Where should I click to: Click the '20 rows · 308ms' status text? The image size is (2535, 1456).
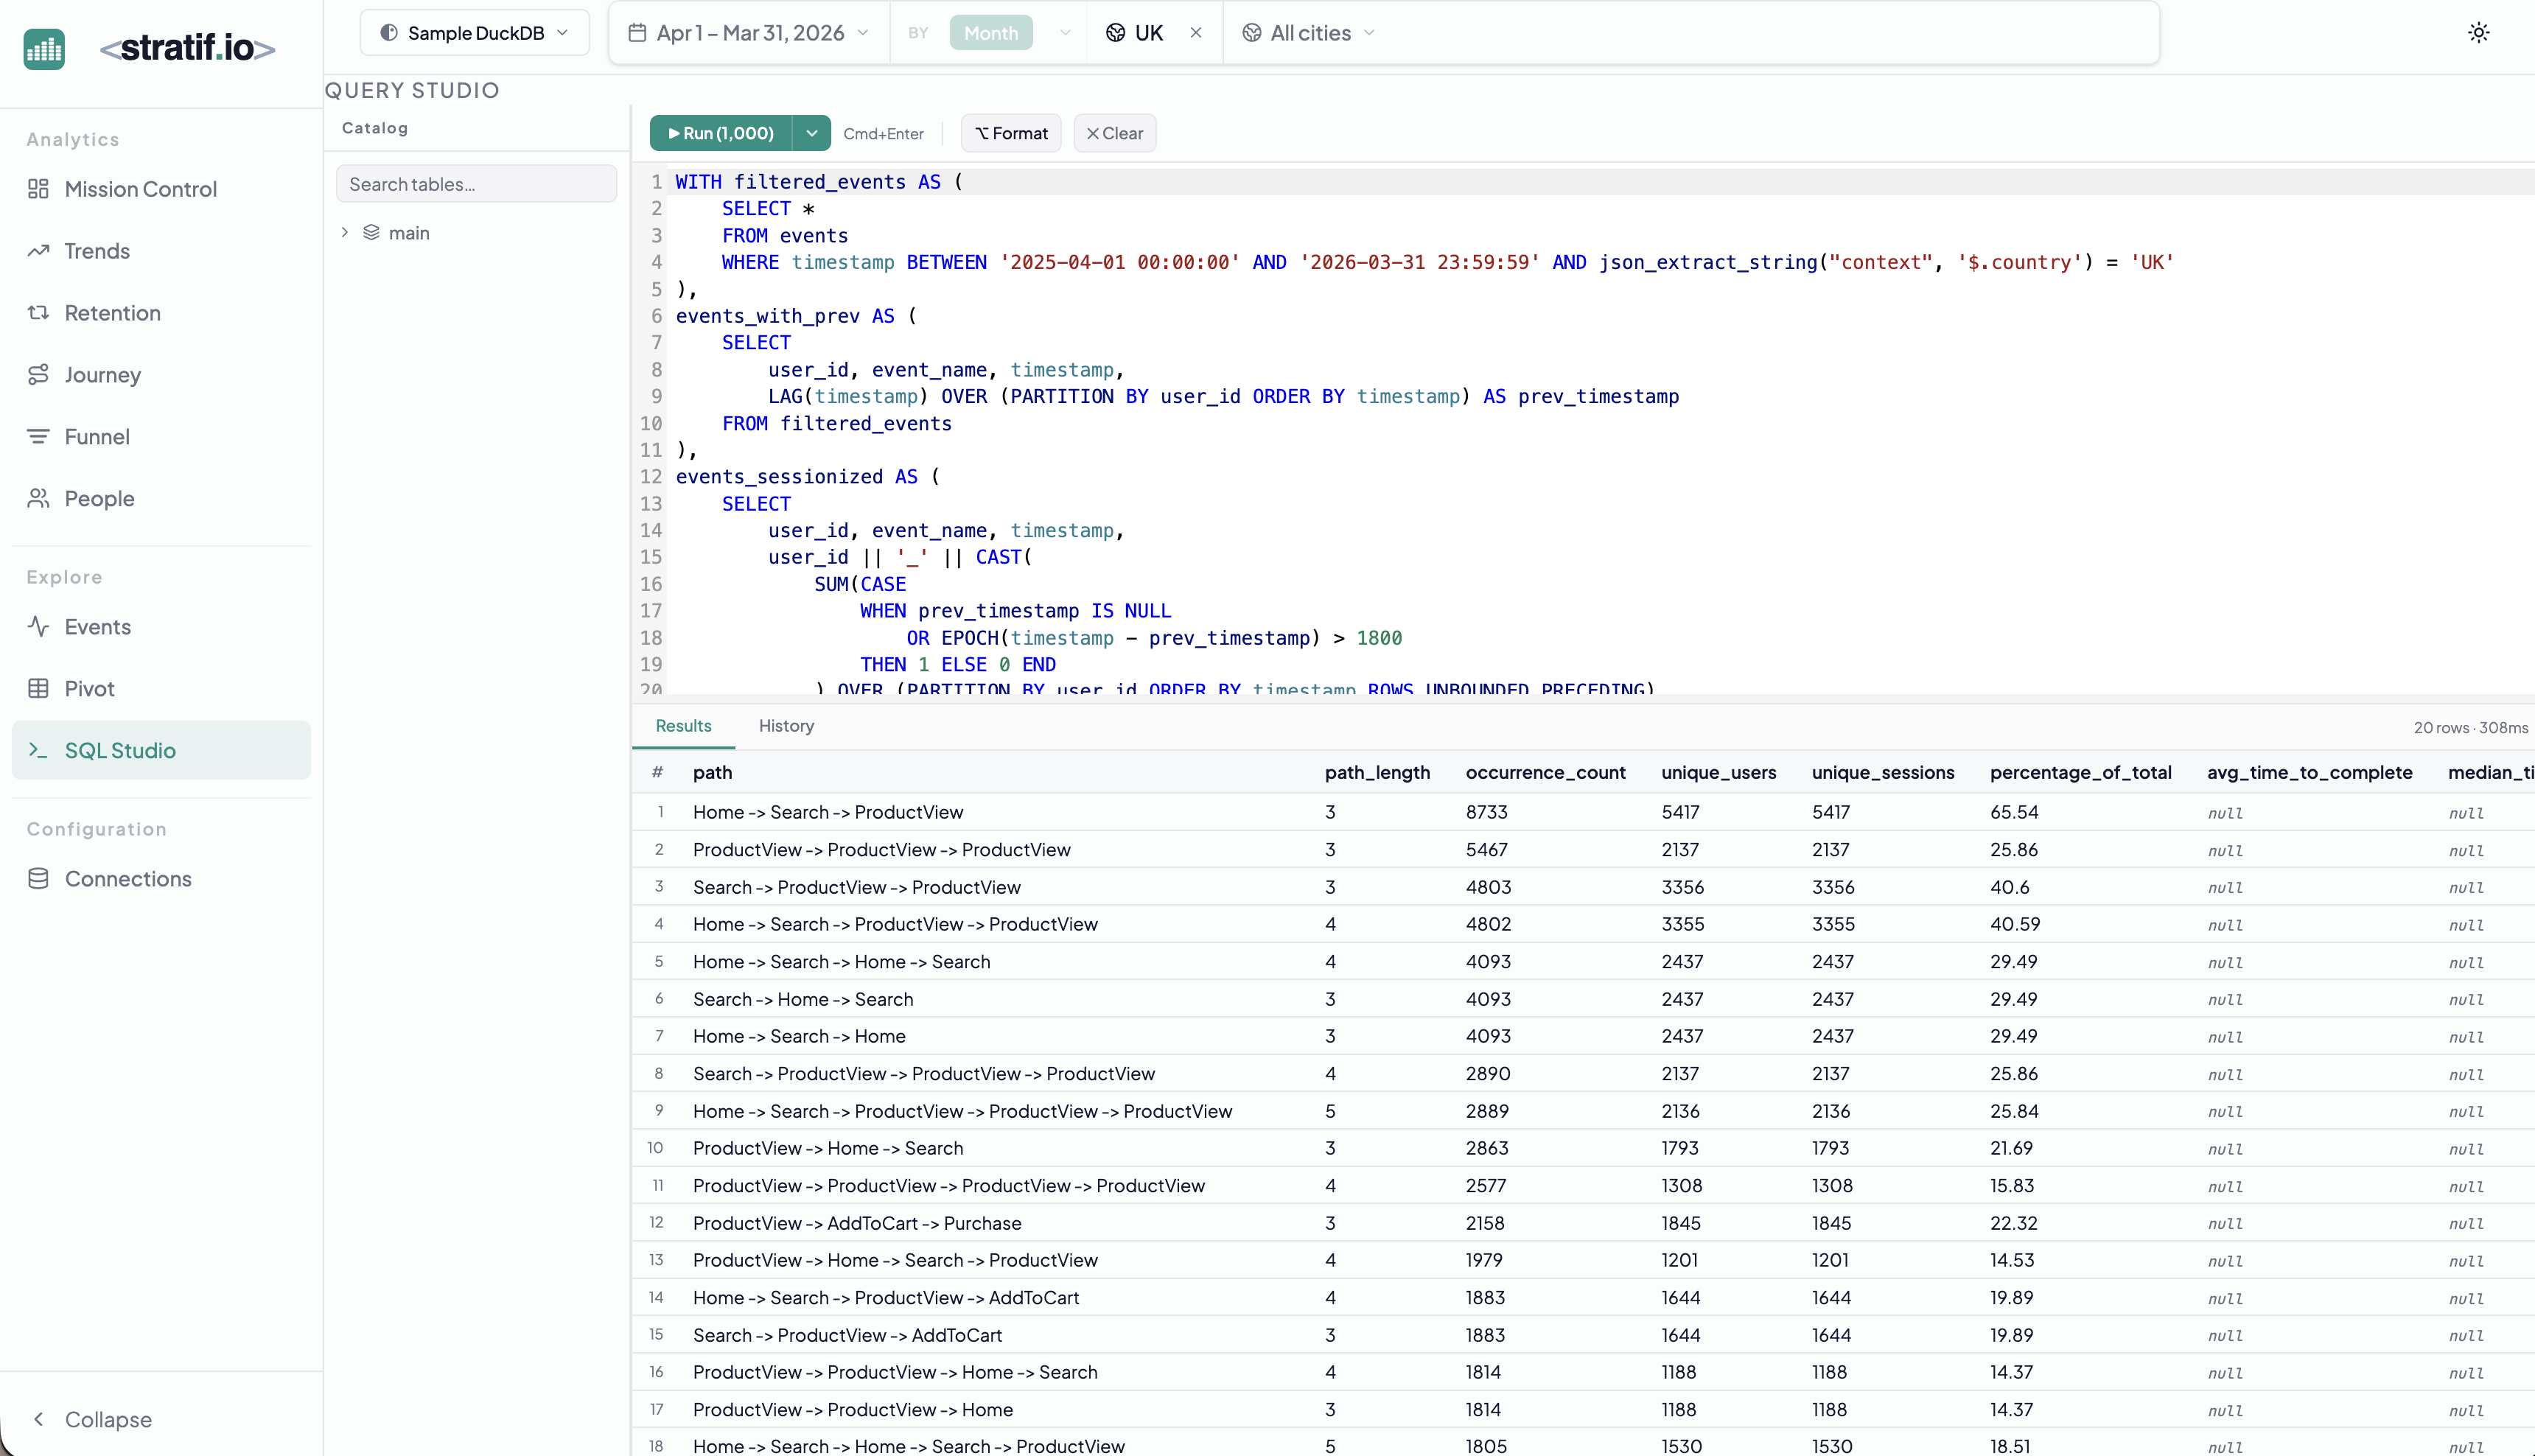click(2470, 728)
